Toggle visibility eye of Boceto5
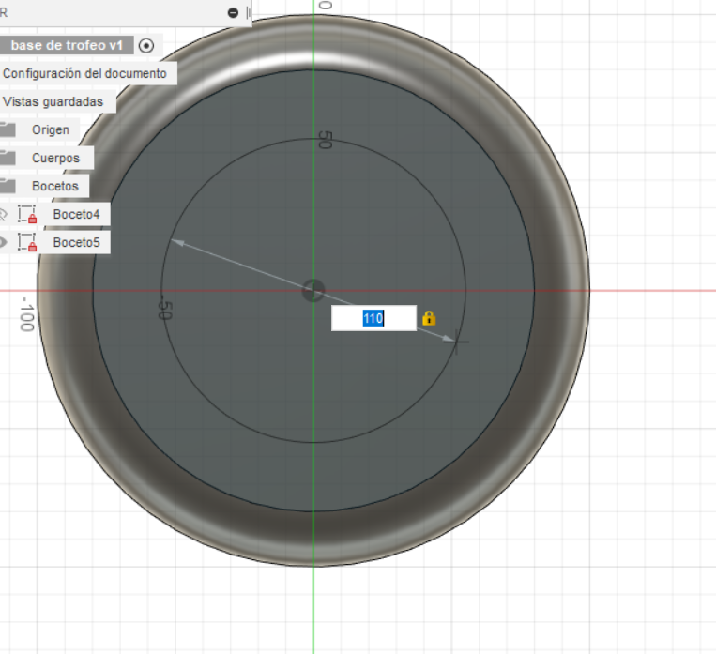The image size is (716, 654). pyautogui.click(x=3, y=242)
